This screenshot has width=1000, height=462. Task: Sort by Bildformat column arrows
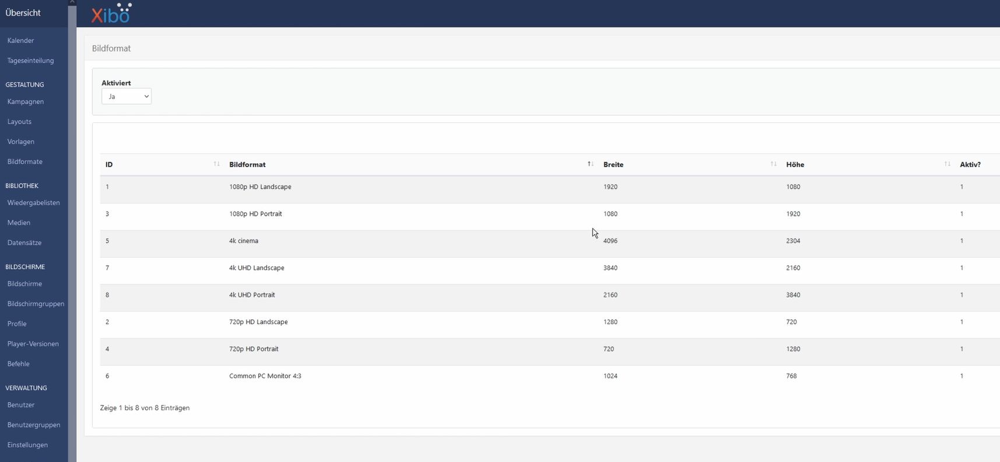point(590,164)
